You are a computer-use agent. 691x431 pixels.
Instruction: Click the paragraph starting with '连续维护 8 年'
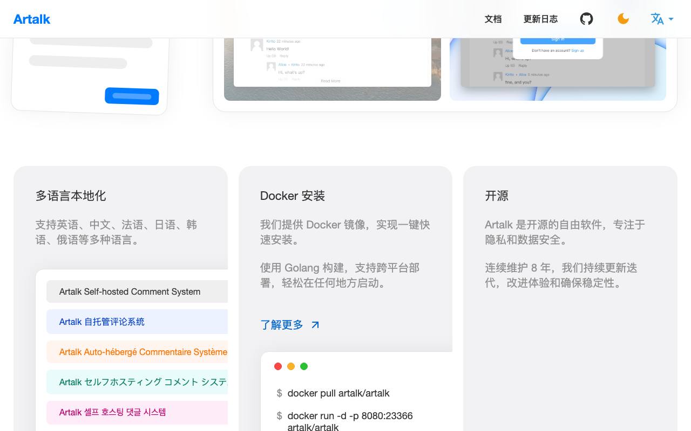[561, 275]
